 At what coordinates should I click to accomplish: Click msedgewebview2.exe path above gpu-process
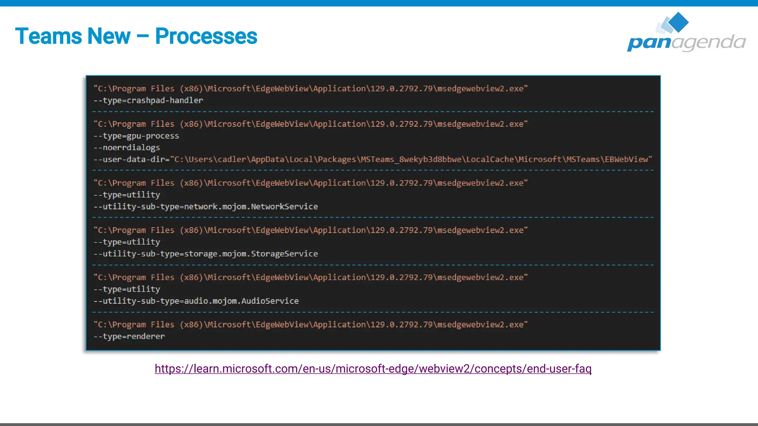click(311, 124)
